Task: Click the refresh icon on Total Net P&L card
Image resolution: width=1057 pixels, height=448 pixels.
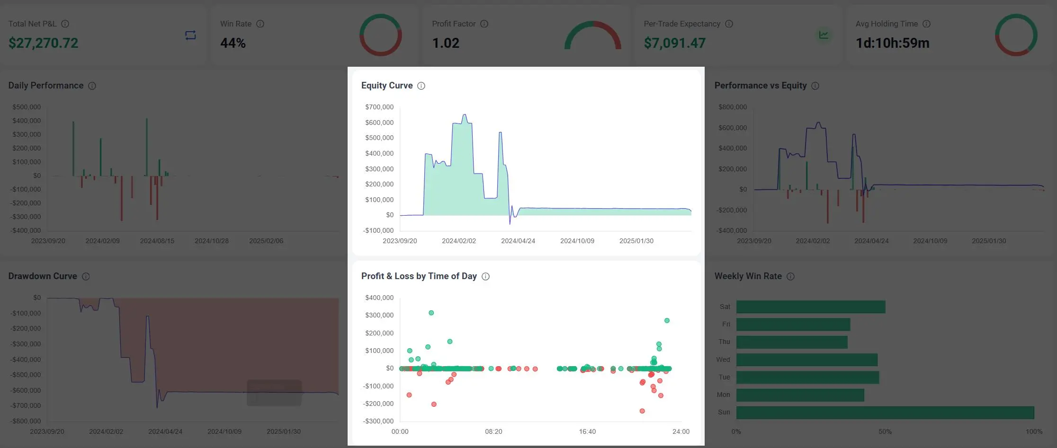Action: tap(190, 35)
